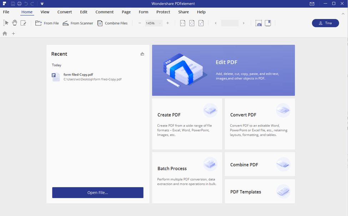Create PDF From Scanner
This screenshot has height=216, width=348.
[x=78, y=23]
